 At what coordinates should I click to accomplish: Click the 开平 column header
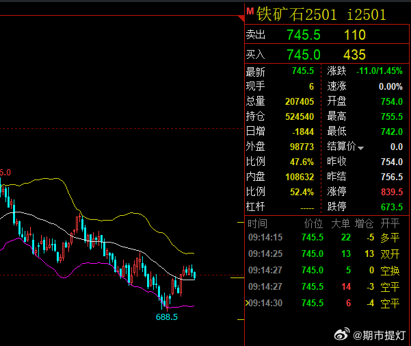pyautogui.click(x=390, y=223)
